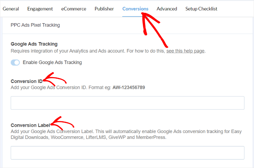Switch to the Engagement tab

(x=40, y=9)
